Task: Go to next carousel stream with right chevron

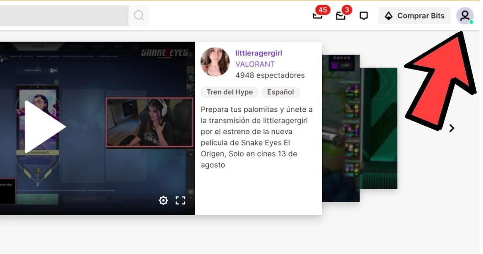Action: [x=452, y=128]
